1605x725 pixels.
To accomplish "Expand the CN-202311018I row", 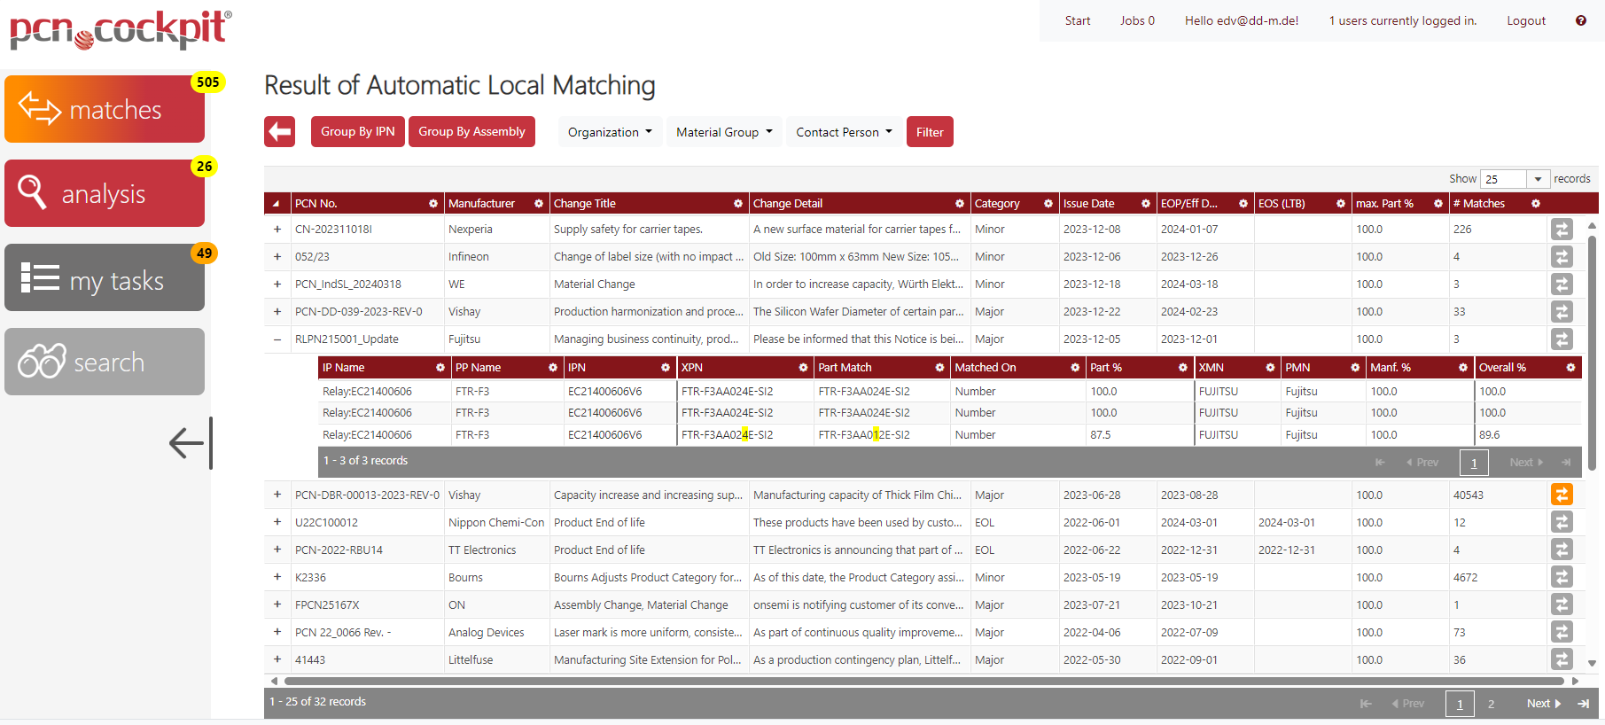I will click(277, 229).
